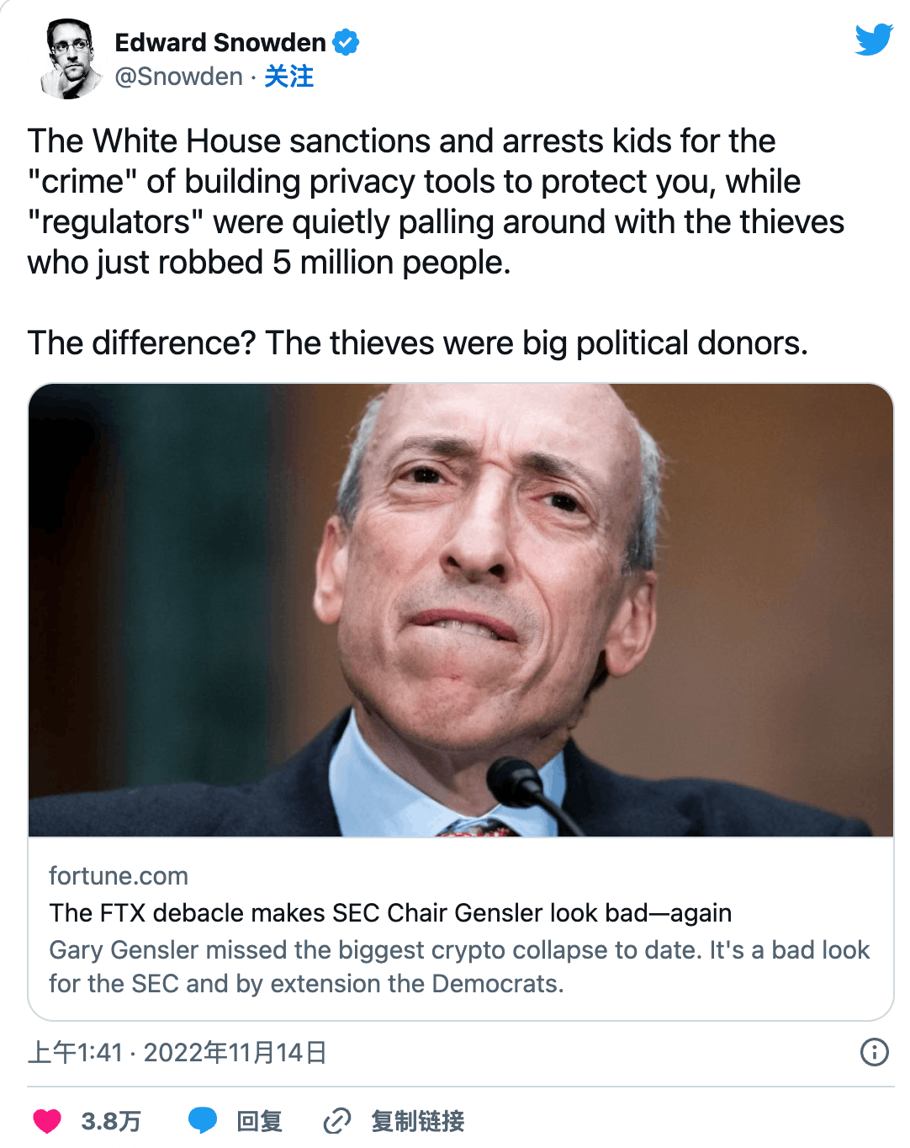Click the blue verified badge

346,42
